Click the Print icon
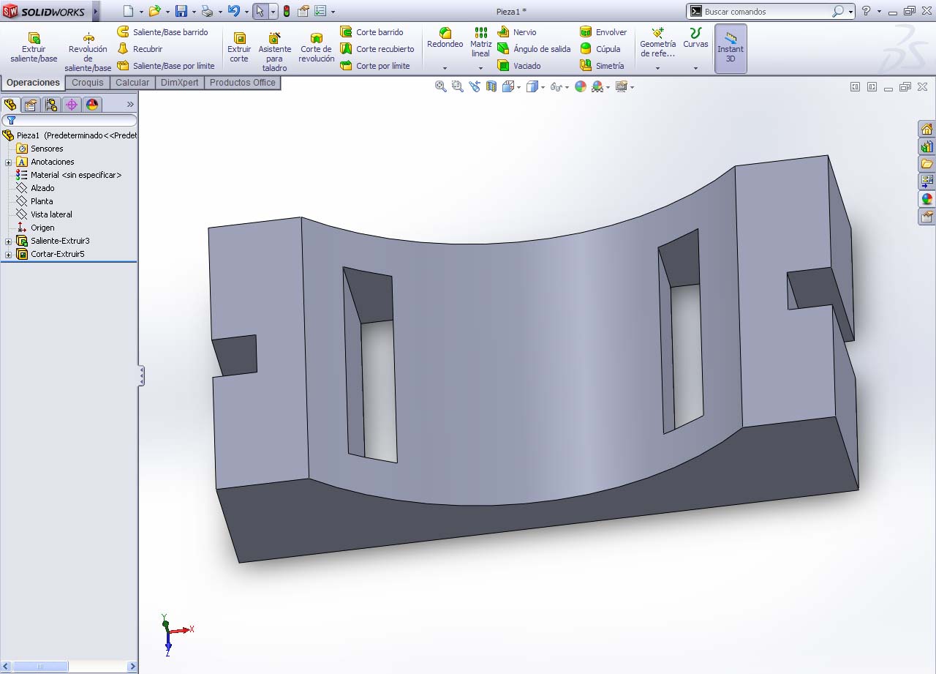Screen dimensions: 936x674 click(208, 11)
